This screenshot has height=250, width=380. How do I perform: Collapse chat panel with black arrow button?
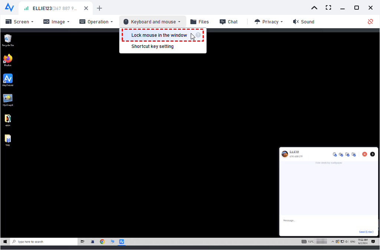click(373, 154)
